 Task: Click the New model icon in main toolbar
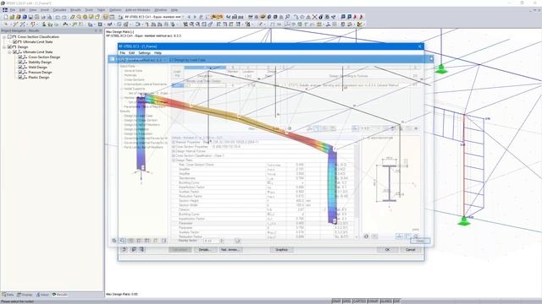coord(6,17)
